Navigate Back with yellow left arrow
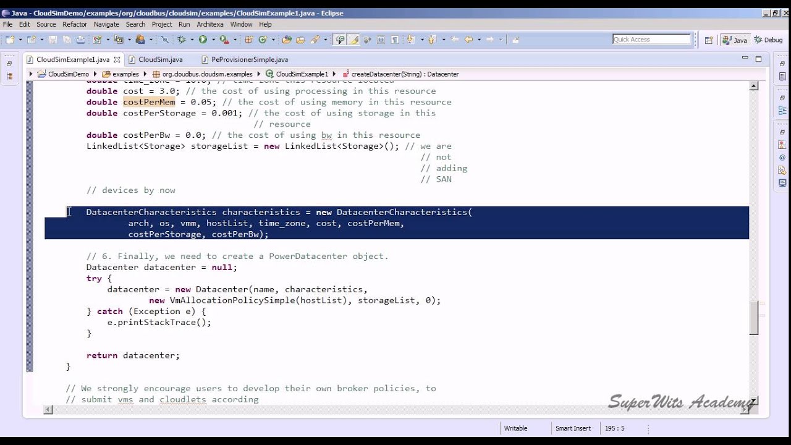 [x=468, y=40]
